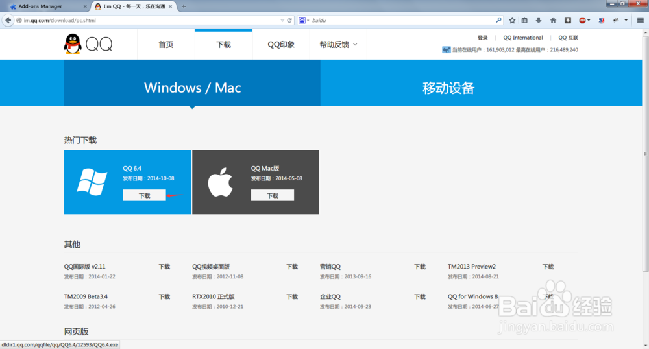
Task: Download TM2013 Preview2
Action: coord(548,267)
